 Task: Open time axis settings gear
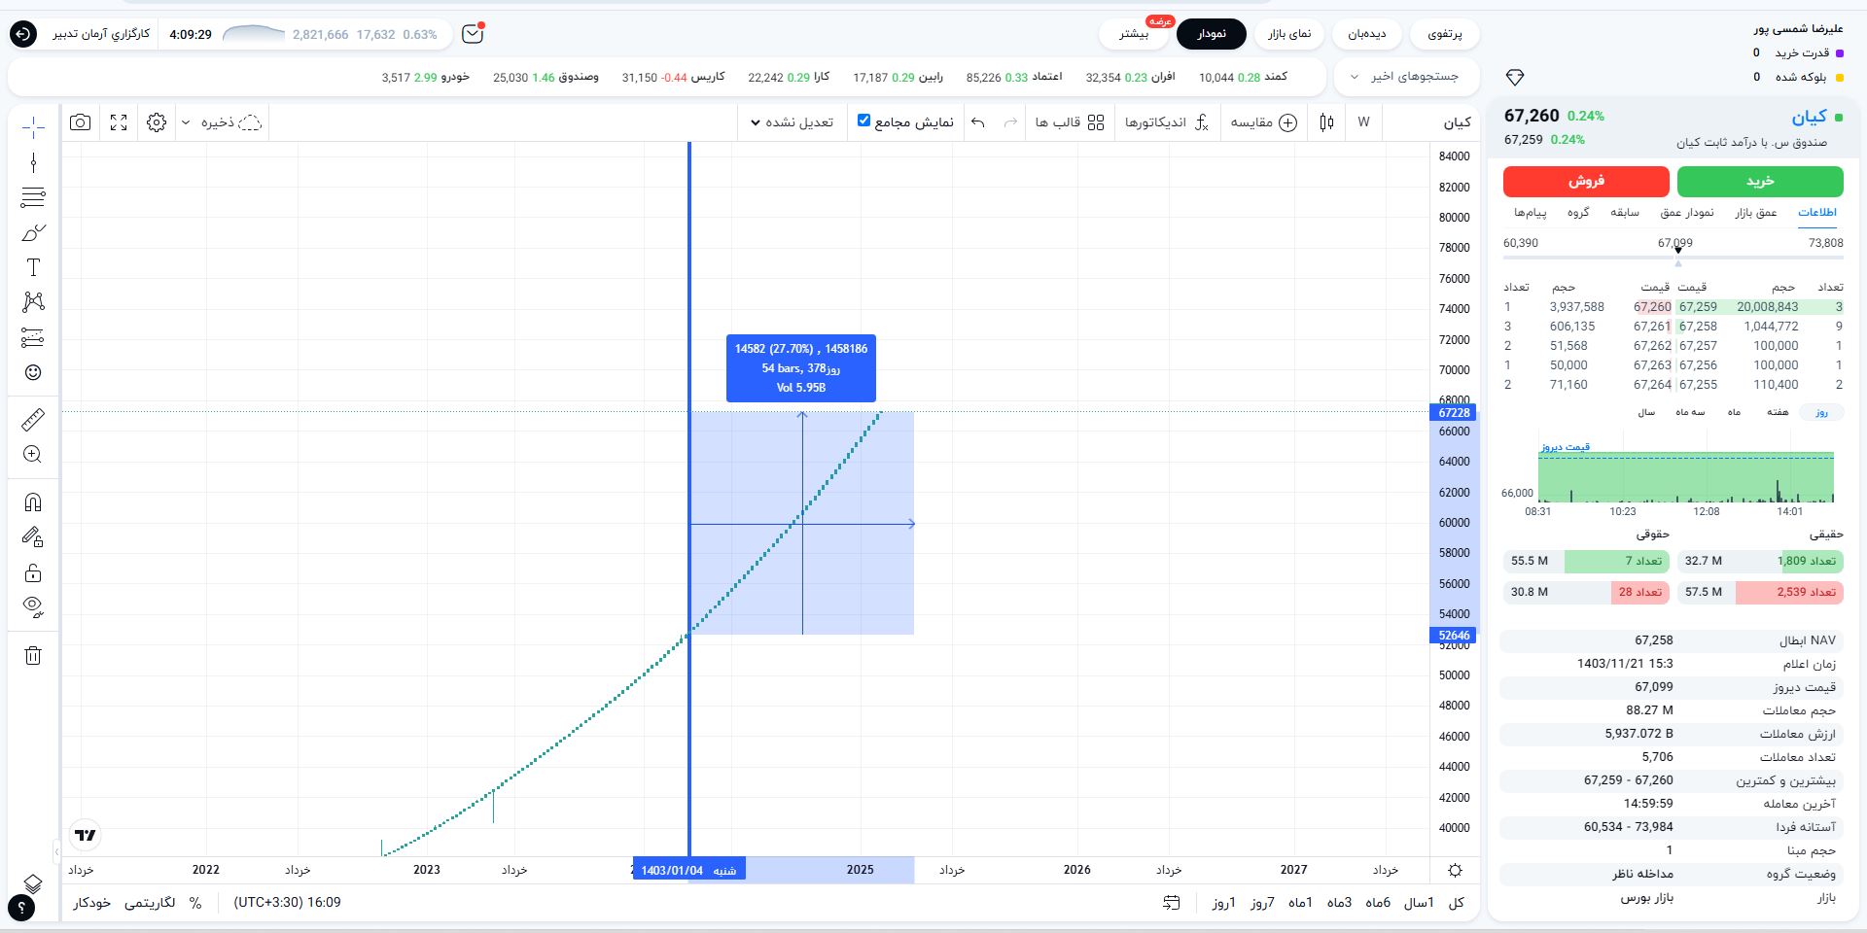click(x=1456, y=870)
